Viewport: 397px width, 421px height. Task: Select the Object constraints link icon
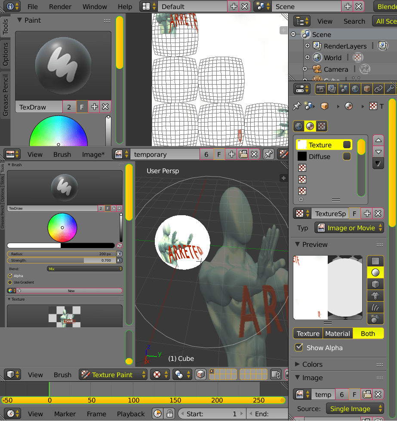[x=378, y=88]
